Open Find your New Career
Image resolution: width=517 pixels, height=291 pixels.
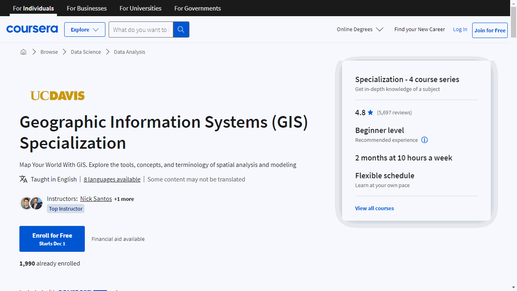pos(420,29)
